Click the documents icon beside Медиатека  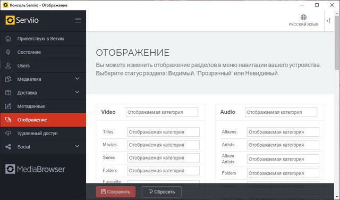pos(8,79)
